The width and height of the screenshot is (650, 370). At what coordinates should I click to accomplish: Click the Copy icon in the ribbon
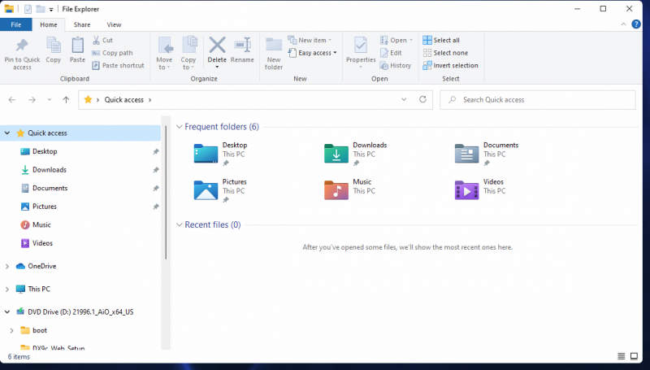point(54,46)
